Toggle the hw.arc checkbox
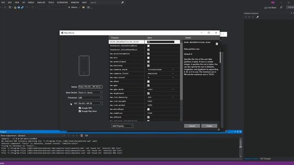 (148, 58)
